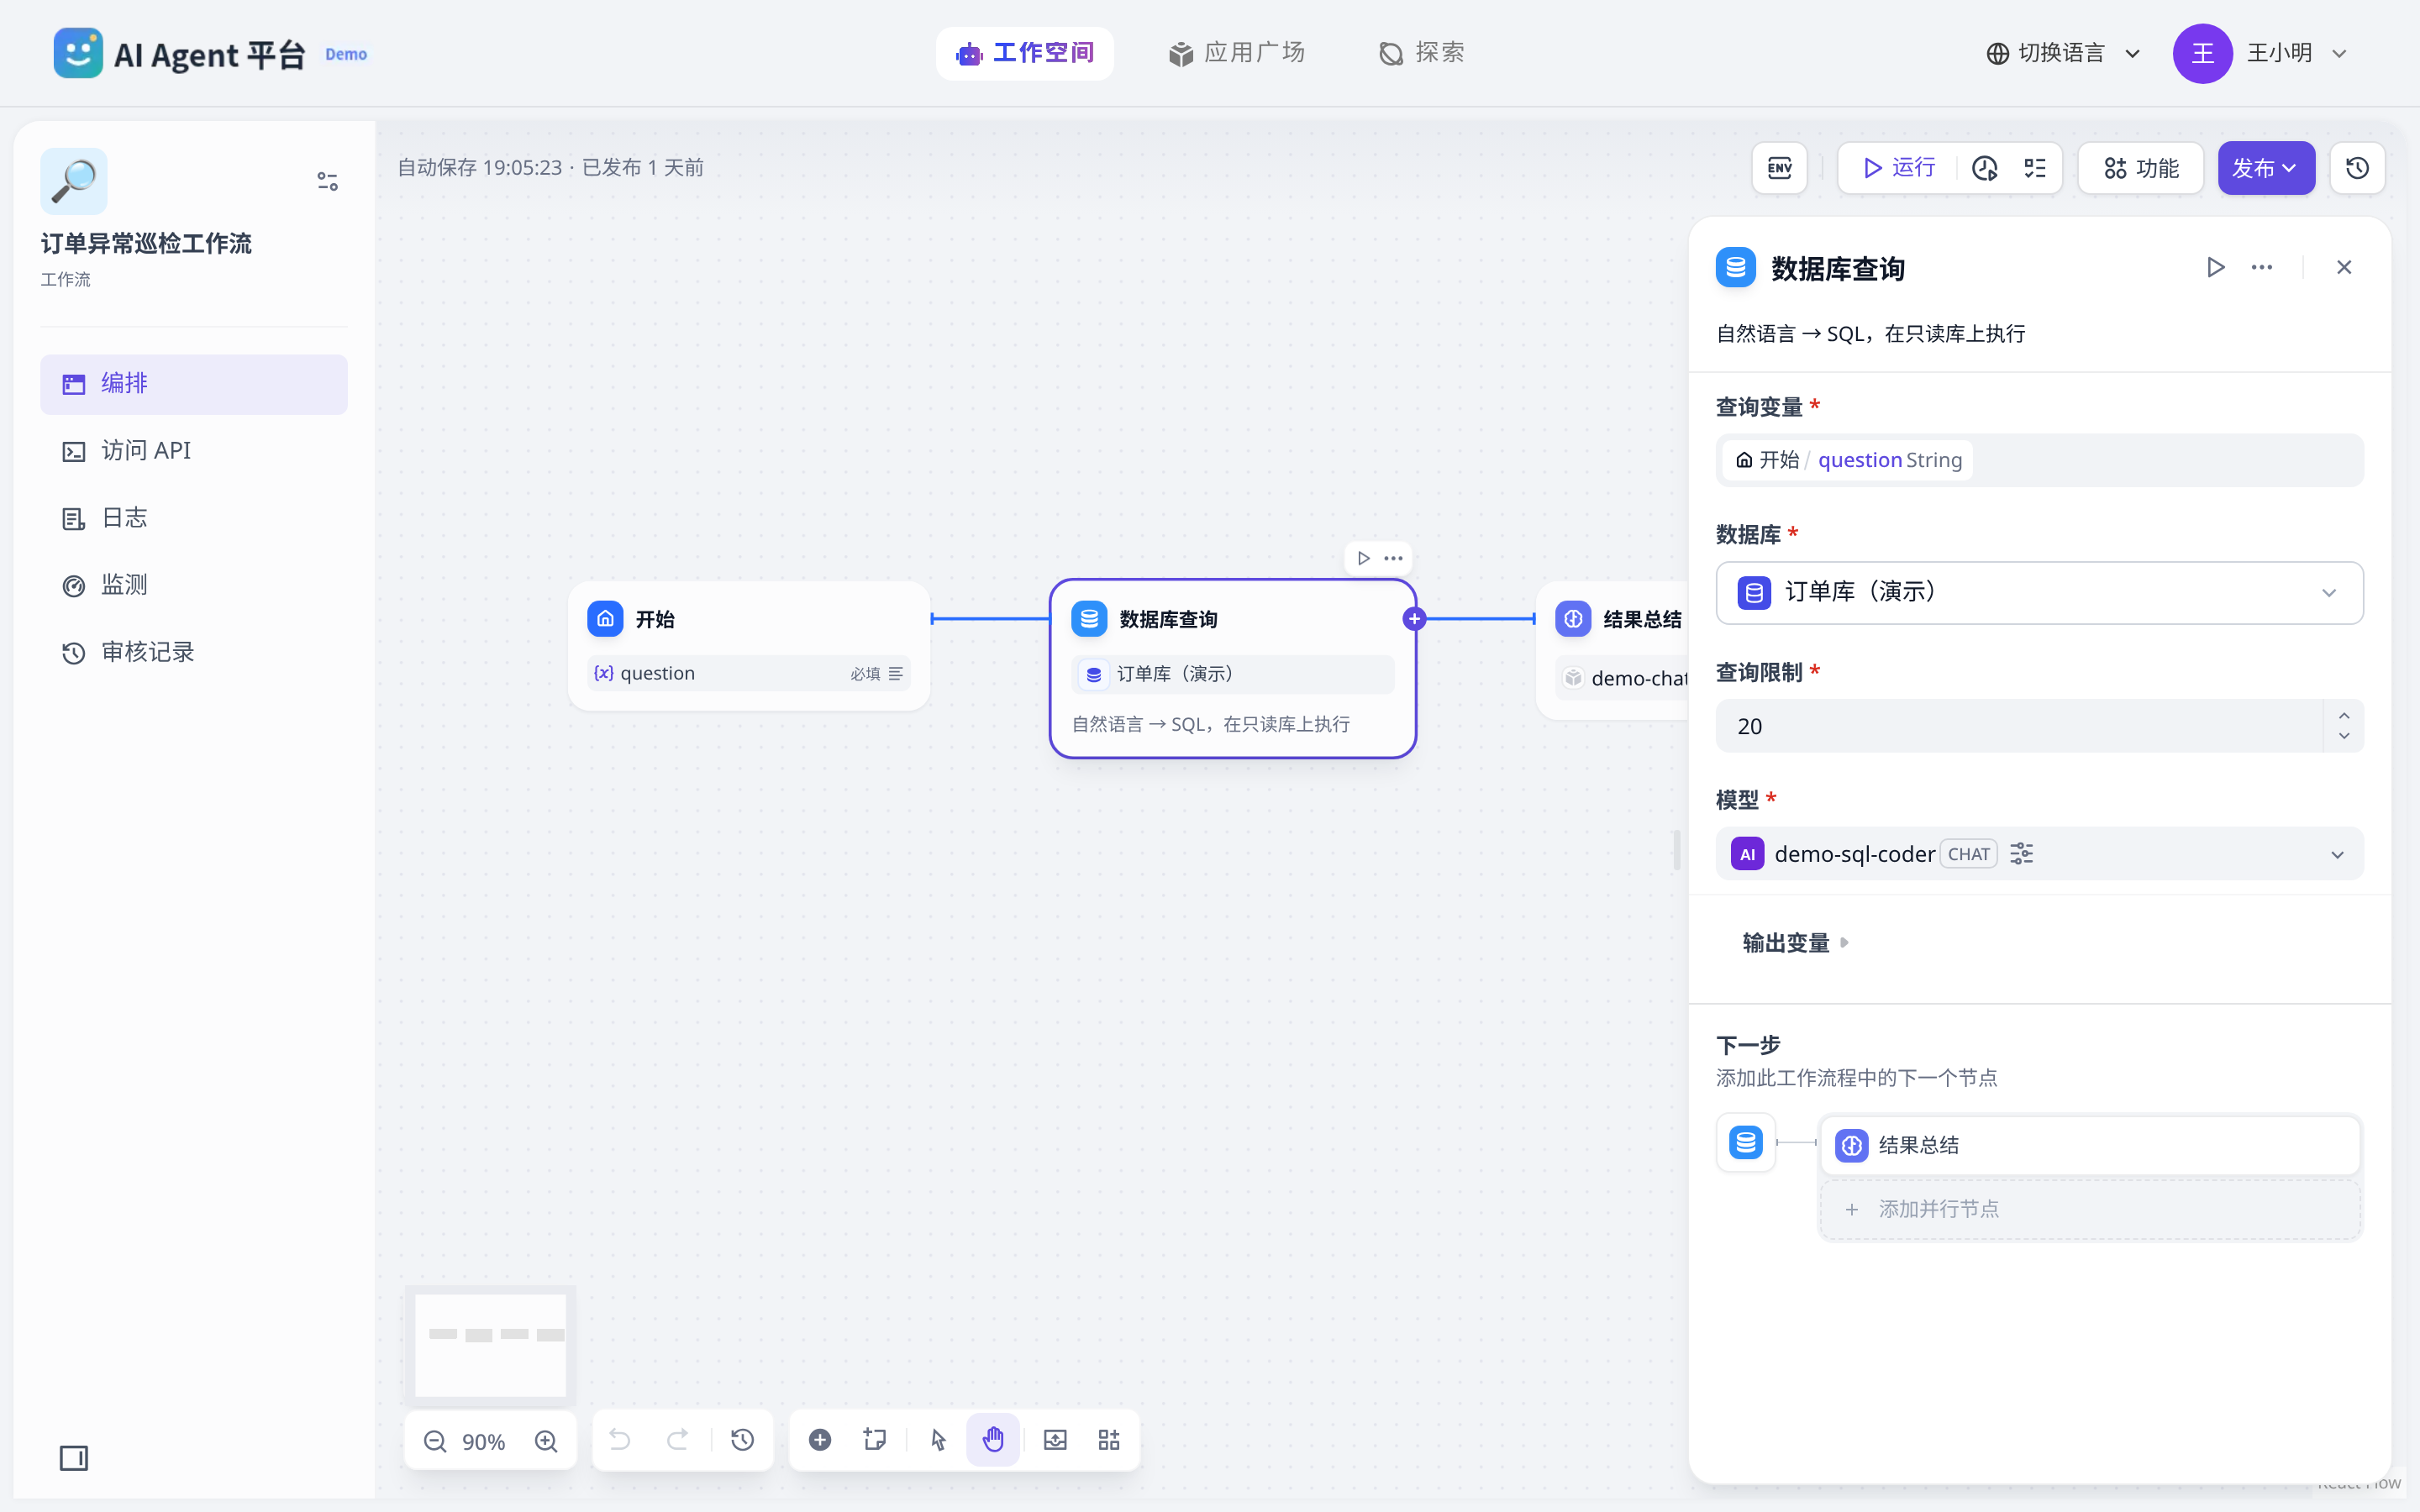The width and height of the screenshot is (2420, 1512).
Task: Open model parameter settings sliders icon
Action: [x=2021, y=854]
